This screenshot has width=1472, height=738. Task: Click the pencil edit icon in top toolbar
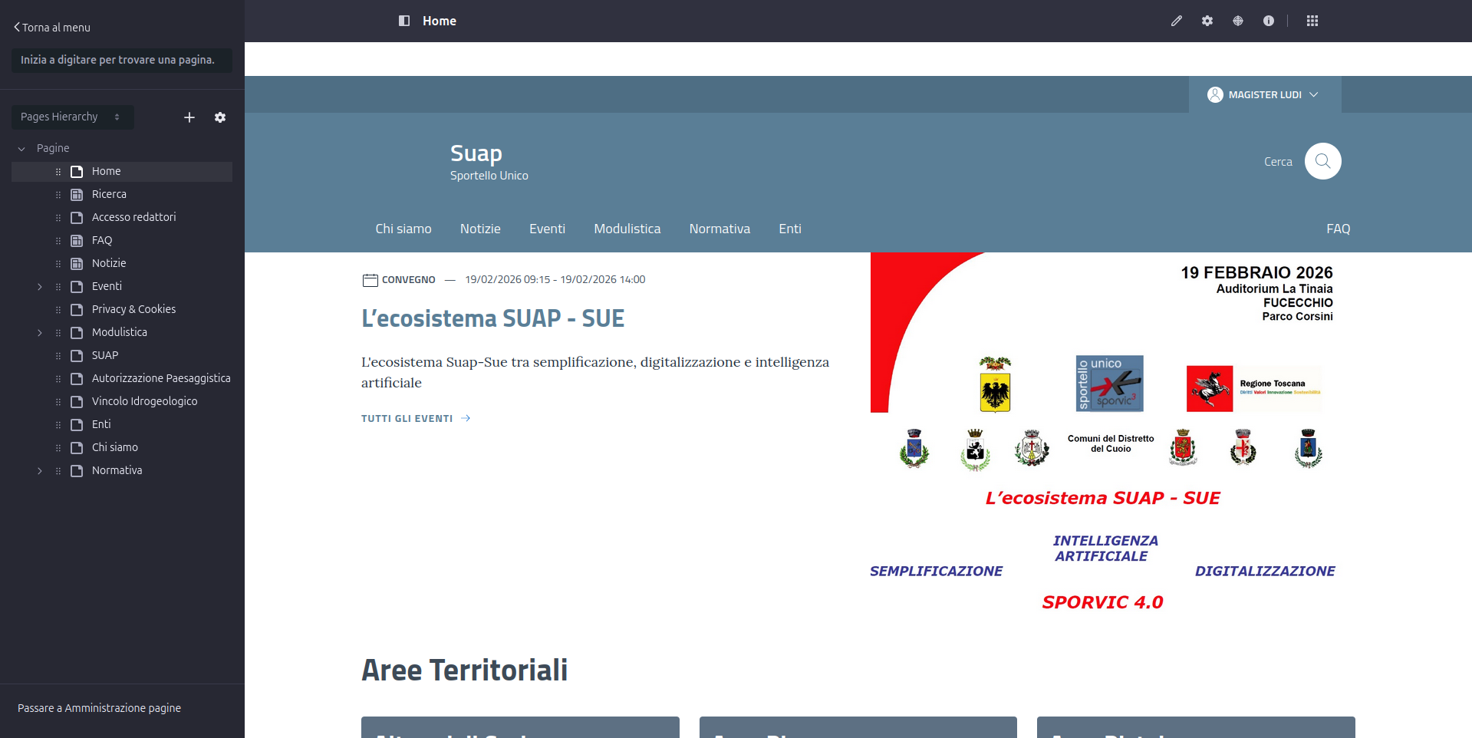pyautogui.click(x=1176, y=21)
